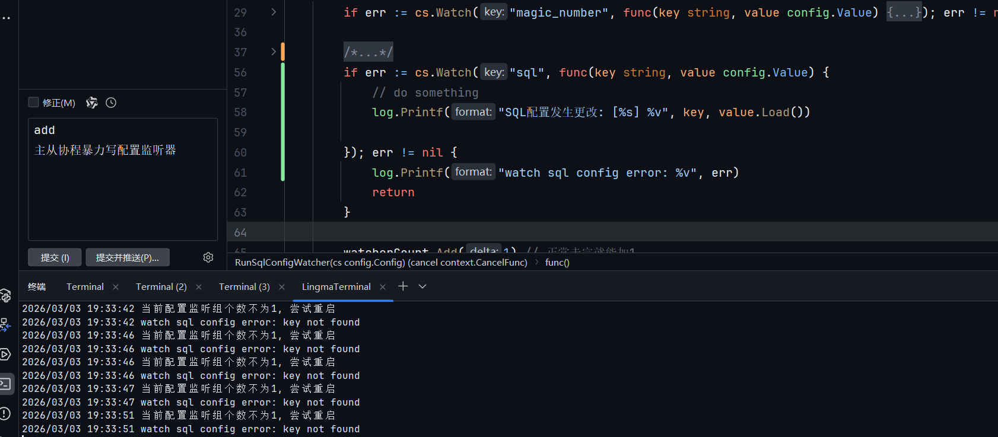Click the 提交 (I) commit button
This screenshot has height=437, width=998.
pyautogui.click(x=55, y=257)
